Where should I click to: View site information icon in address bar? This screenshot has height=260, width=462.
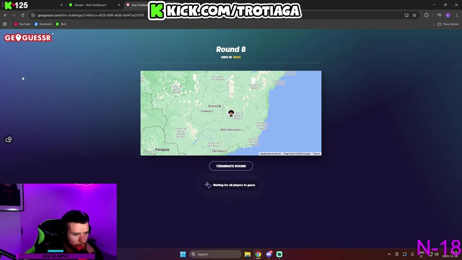tap(33, 15)
